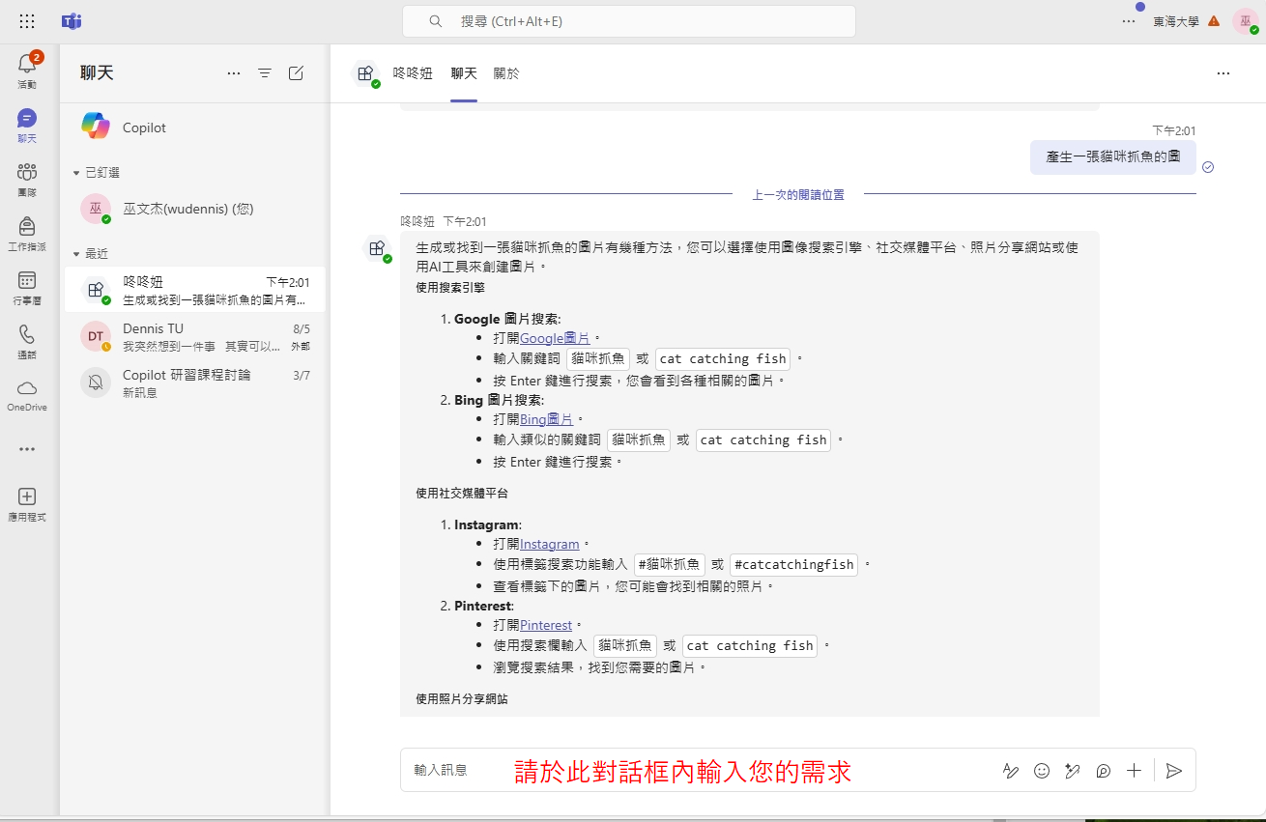Viewport: 1266px width, 822px height.
Task: Click the search box at top
Action: 628,21
